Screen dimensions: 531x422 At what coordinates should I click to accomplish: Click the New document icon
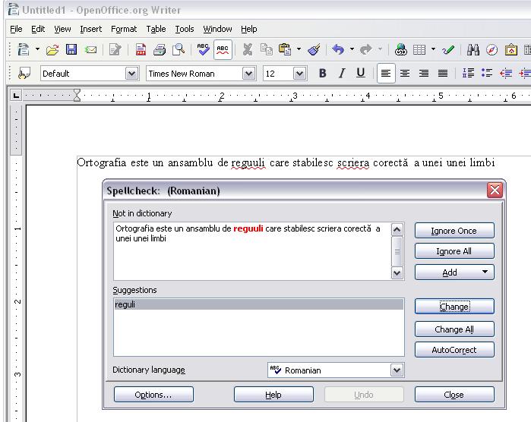[x=24, y=49]
